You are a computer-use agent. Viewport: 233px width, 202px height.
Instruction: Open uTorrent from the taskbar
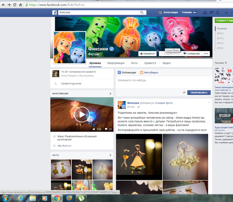click(x=82, y=198)
